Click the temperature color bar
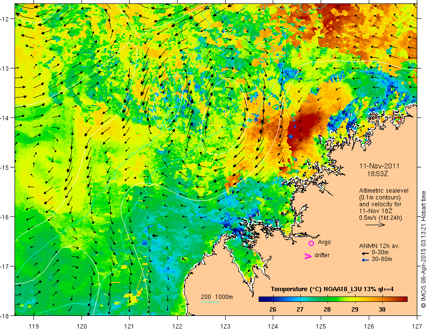 (x=333, y=299)
